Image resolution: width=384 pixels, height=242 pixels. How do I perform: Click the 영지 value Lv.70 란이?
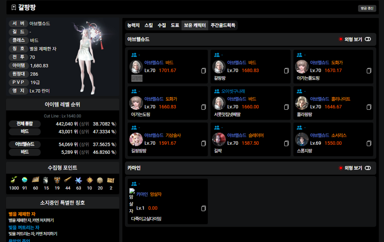click(x=39, y=91)
